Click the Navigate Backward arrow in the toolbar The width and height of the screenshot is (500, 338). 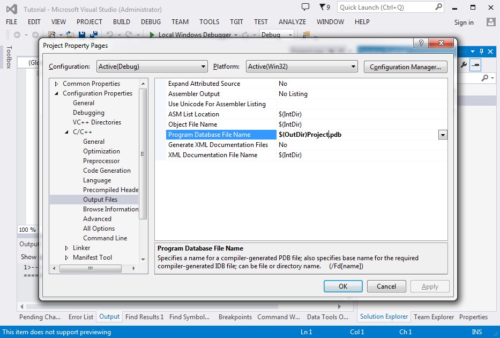coord(17,35)
